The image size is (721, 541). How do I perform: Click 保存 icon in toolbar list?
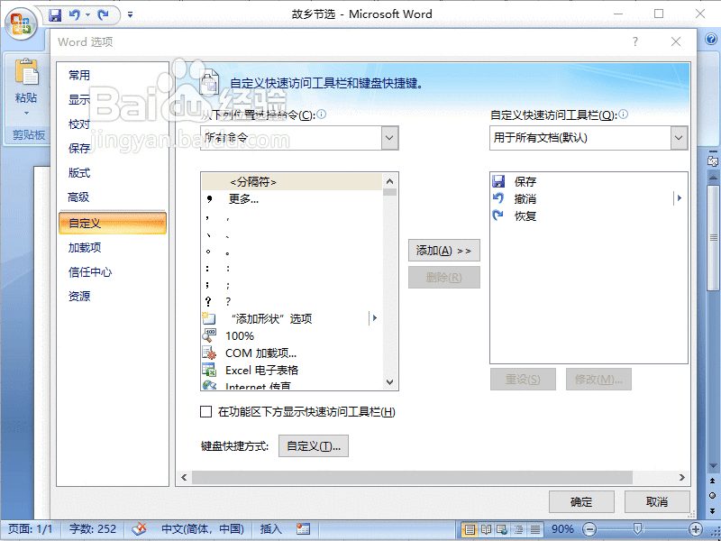point(498,181)
